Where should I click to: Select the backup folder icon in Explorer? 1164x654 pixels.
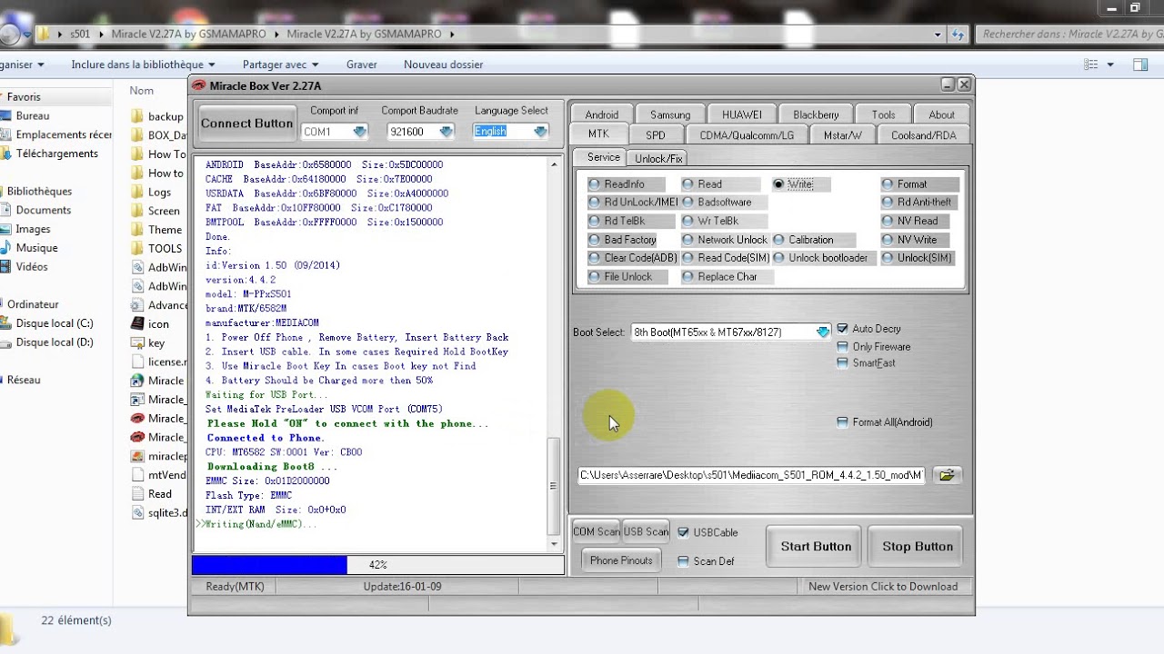137,116
